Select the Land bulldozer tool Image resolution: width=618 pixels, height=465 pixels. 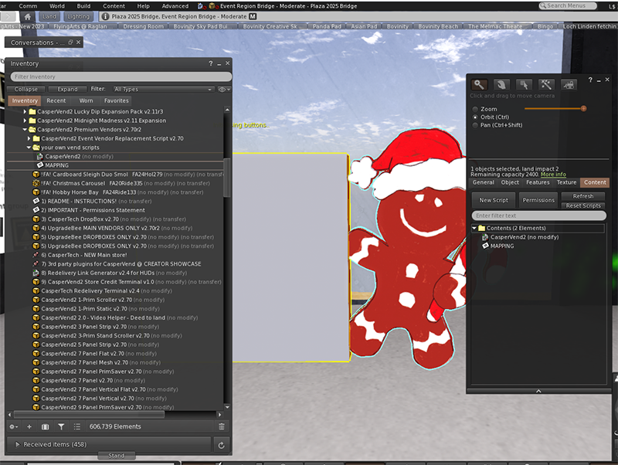coord(569,84)
